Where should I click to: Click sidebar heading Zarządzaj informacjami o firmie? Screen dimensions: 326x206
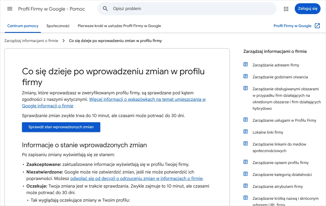[x=275, y=51]
